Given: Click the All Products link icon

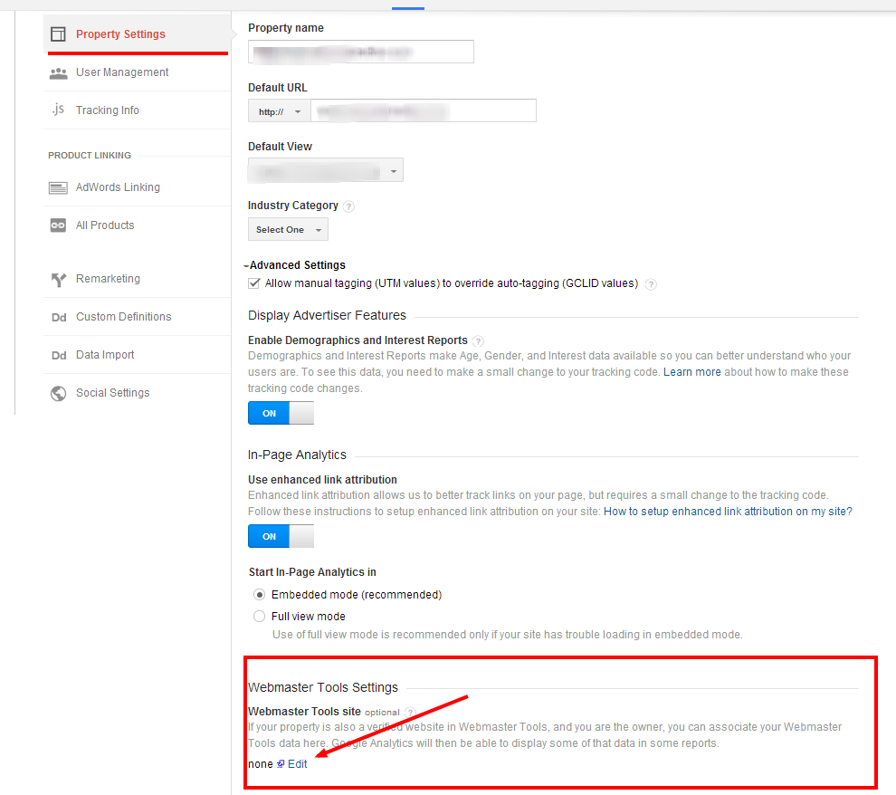Looking at the screenshot, I should [58, 225].
